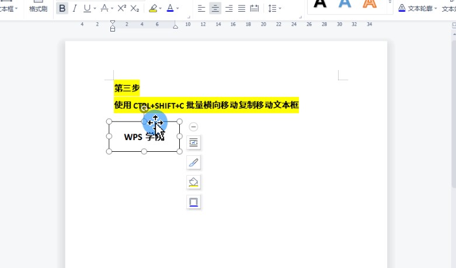The height and width of the screenshot is (268, 456).
Task: Open highlight color dropdown arrow
Action: [x=160, y=9]
